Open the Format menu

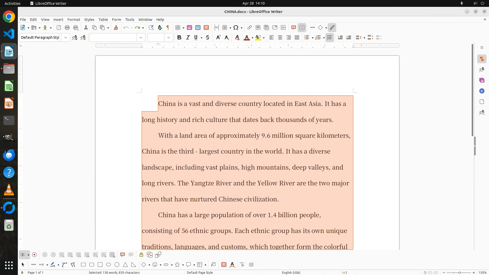(74, 20)
